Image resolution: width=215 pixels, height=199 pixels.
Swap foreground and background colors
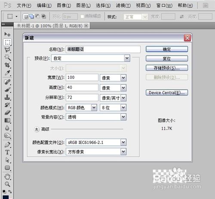[x=10, y=191]
